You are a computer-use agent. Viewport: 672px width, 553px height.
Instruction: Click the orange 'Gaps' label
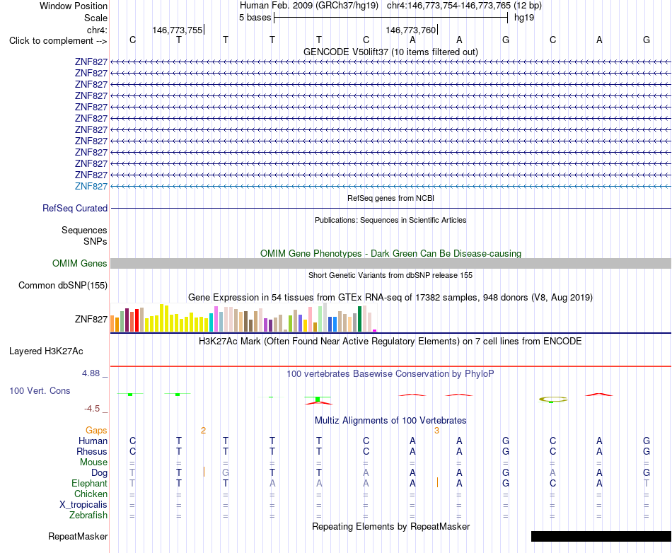point(96,431)
